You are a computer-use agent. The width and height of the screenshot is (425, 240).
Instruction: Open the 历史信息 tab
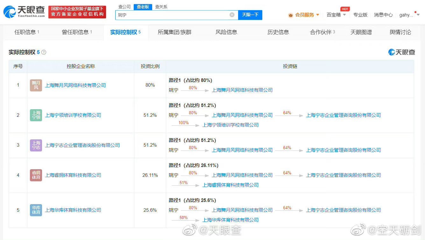click(278, 32)
